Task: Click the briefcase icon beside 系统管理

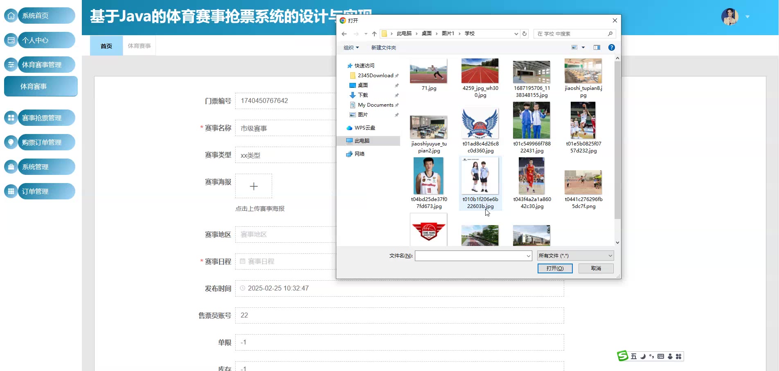Action: point(11,167)
